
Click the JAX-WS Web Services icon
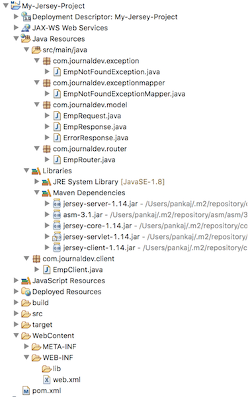[26, 28]
